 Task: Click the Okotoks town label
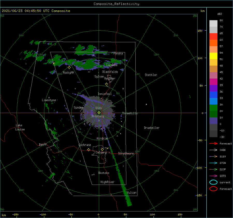(x=104, y=173)
